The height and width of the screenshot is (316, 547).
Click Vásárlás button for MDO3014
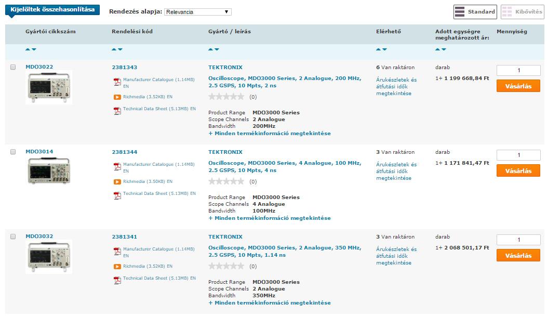tap(518, 171)
